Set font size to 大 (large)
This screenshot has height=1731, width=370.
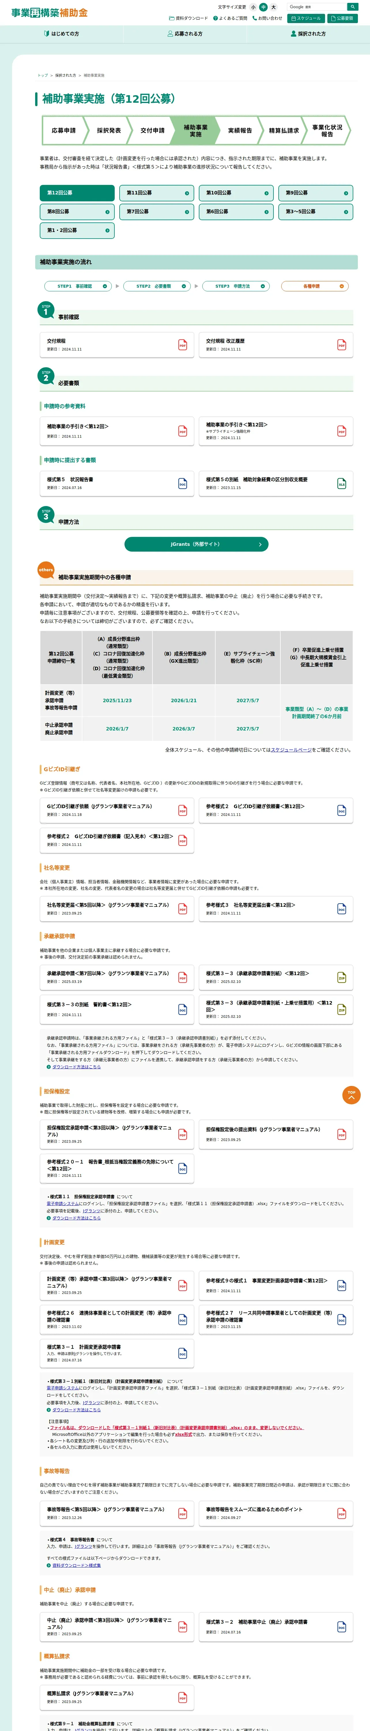coord(273,8)
